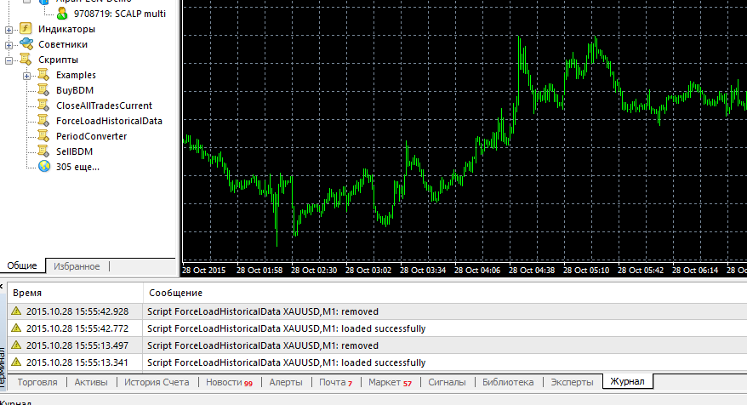Click warning icon of the 15:55:13.497 log entry
Screen dimensions: 747x405
(x=17, y=345)
